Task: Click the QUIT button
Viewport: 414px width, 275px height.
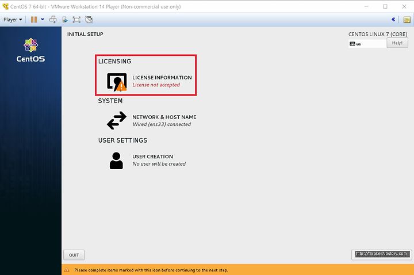Action: click(x=74, y=255)
